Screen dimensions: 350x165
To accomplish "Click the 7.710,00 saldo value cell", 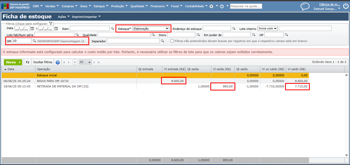I will coord(297,86).
